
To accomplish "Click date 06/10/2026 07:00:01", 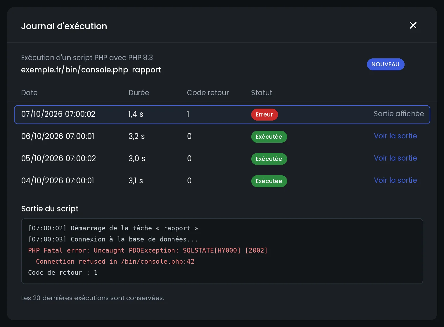I will pyautogui.click(x=58, y=136).
